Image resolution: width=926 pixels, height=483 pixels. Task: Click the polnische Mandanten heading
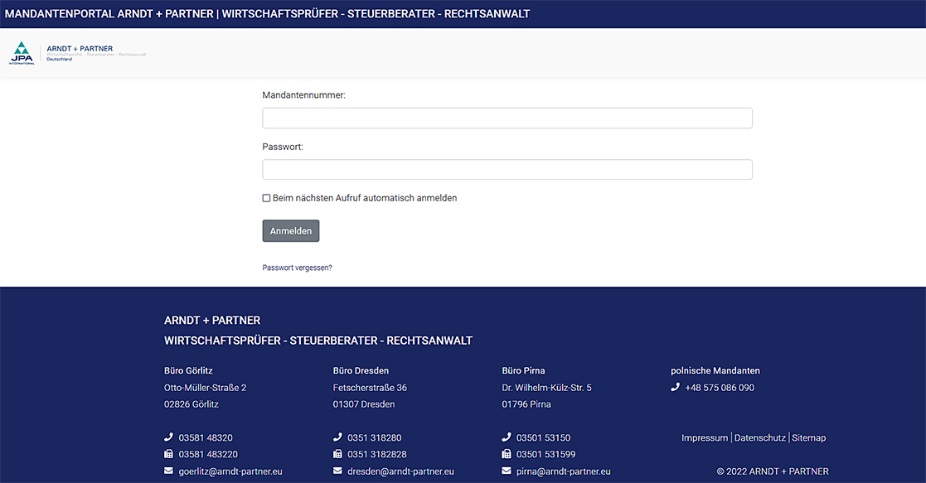(x=715, y=371)
